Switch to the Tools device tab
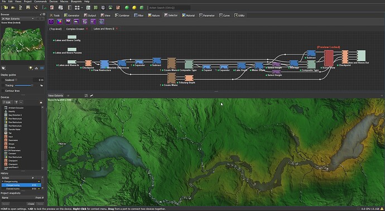The width and height of the screenshot is (385, 211). pyautogui.click(x=55, y=16)
